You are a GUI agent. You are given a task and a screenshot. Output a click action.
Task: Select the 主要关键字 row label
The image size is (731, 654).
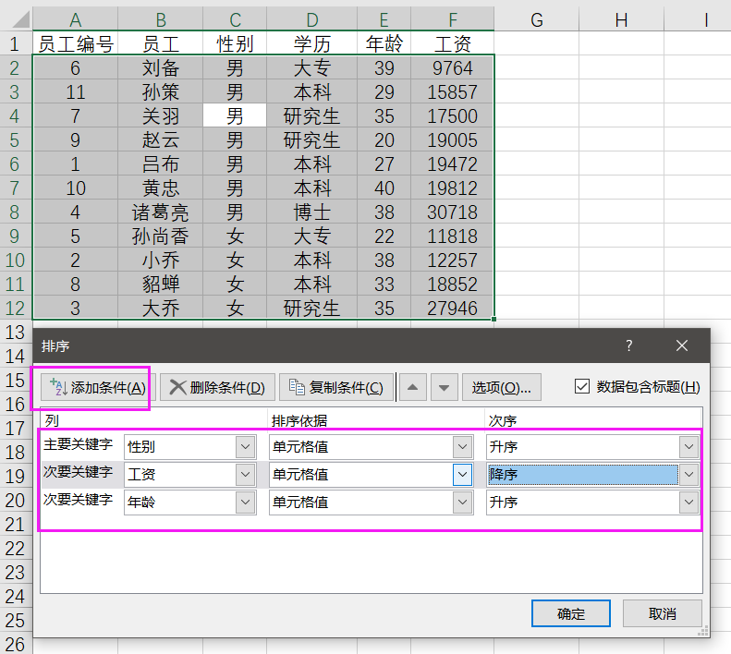click(79, 444)
